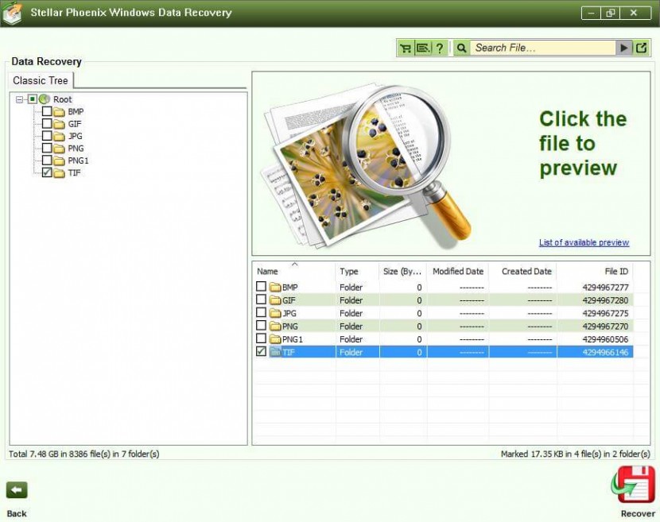Click the BMP folder icon in file list
The image size is (660, 522).
click(x=275, y=288)
